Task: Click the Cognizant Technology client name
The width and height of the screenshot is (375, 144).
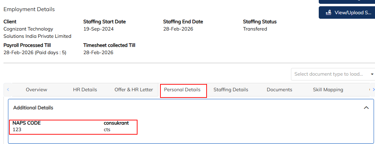Action: [x=28, y=29]
